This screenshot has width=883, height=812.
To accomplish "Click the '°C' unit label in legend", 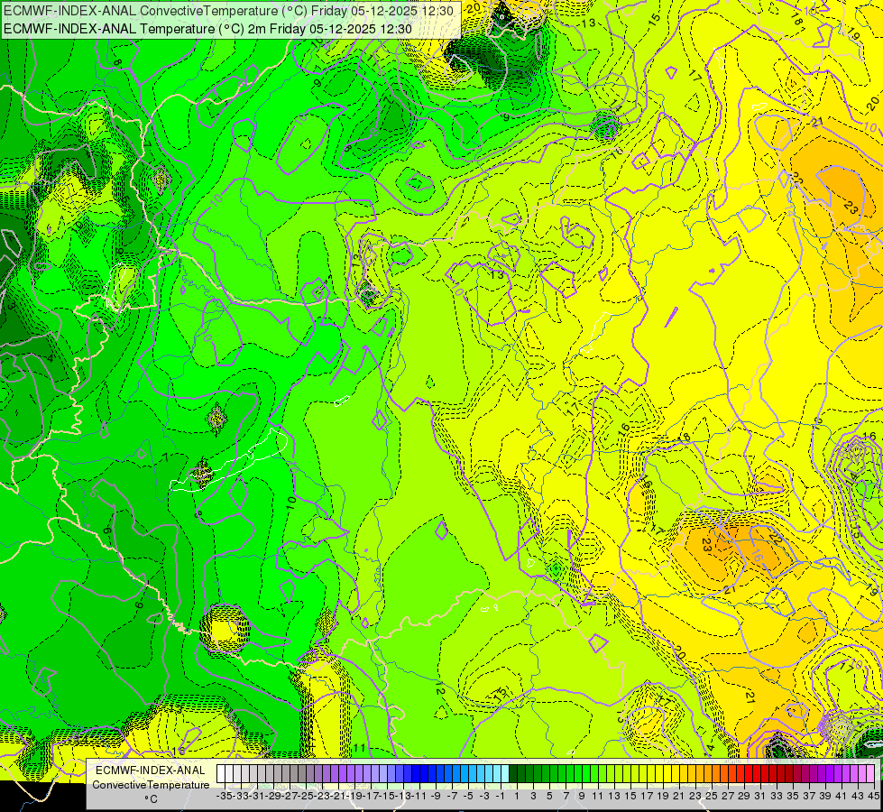I will (x=151, y=799).
